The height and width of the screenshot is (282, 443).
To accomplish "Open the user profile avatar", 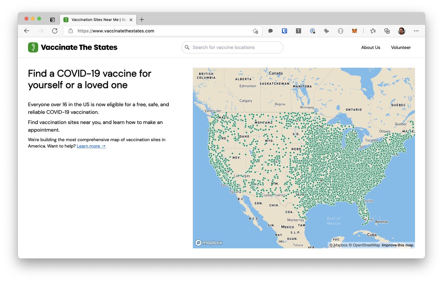I will [x=402, y=31].
